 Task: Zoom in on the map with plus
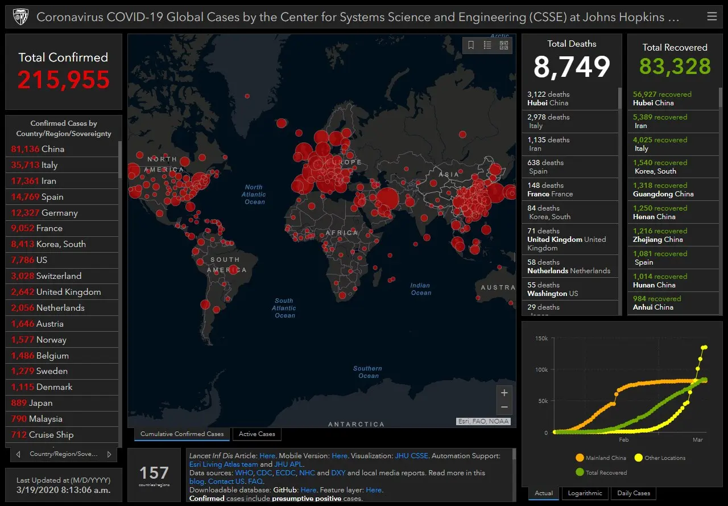coord(504,393)
